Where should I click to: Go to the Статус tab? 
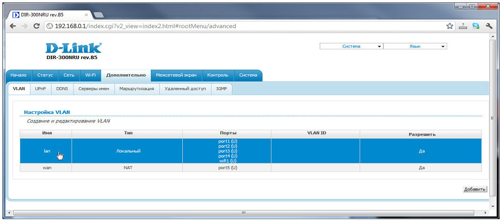[45, 75]
